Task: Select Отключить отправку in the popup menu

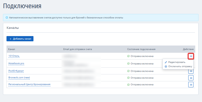Action: (x=180, y=66)
